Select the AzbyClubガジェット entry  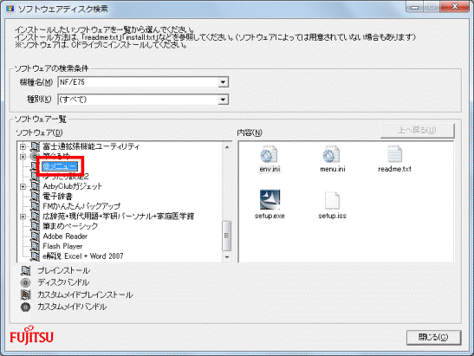(x=73, y=186)
